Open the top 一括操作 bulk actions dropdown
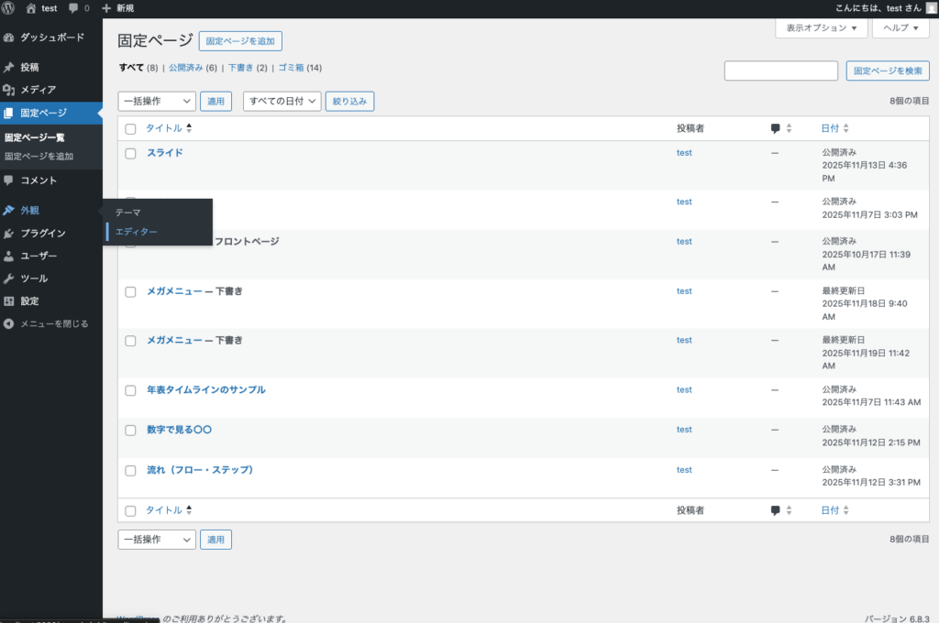This screenshot has width=939, height=623. point(157,102)
